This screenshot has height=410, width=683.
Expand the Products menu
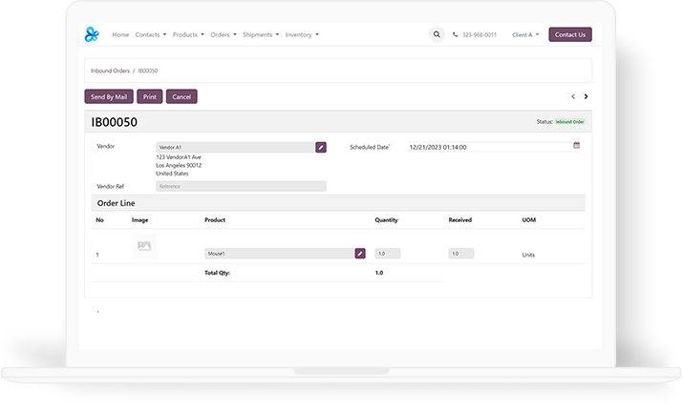tap(188, 34)
